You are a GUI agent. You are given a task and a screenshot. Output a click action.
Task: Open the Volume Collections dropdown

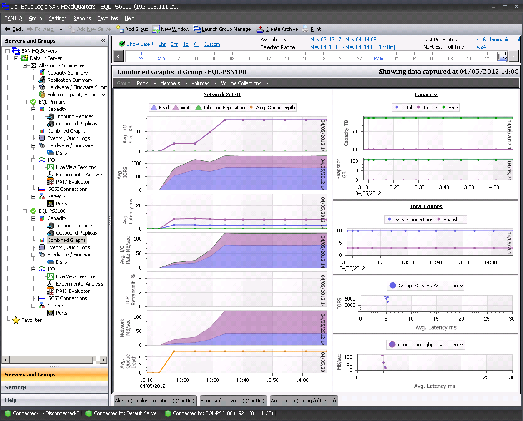(245, 83)
